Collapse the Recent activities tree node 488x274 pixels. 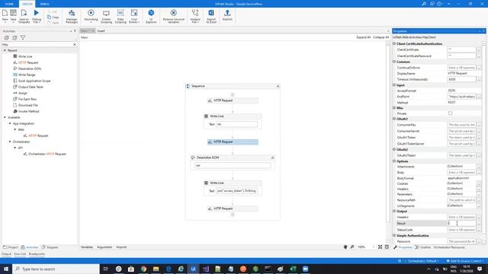pos(5,50)
